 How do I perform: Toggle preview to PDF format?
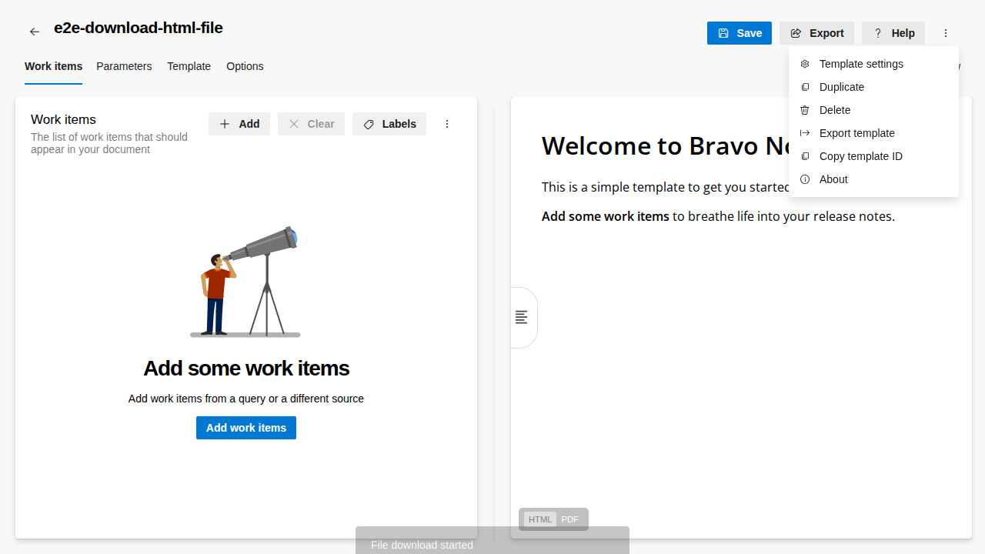pyautogui.click(x=569, y=519)
